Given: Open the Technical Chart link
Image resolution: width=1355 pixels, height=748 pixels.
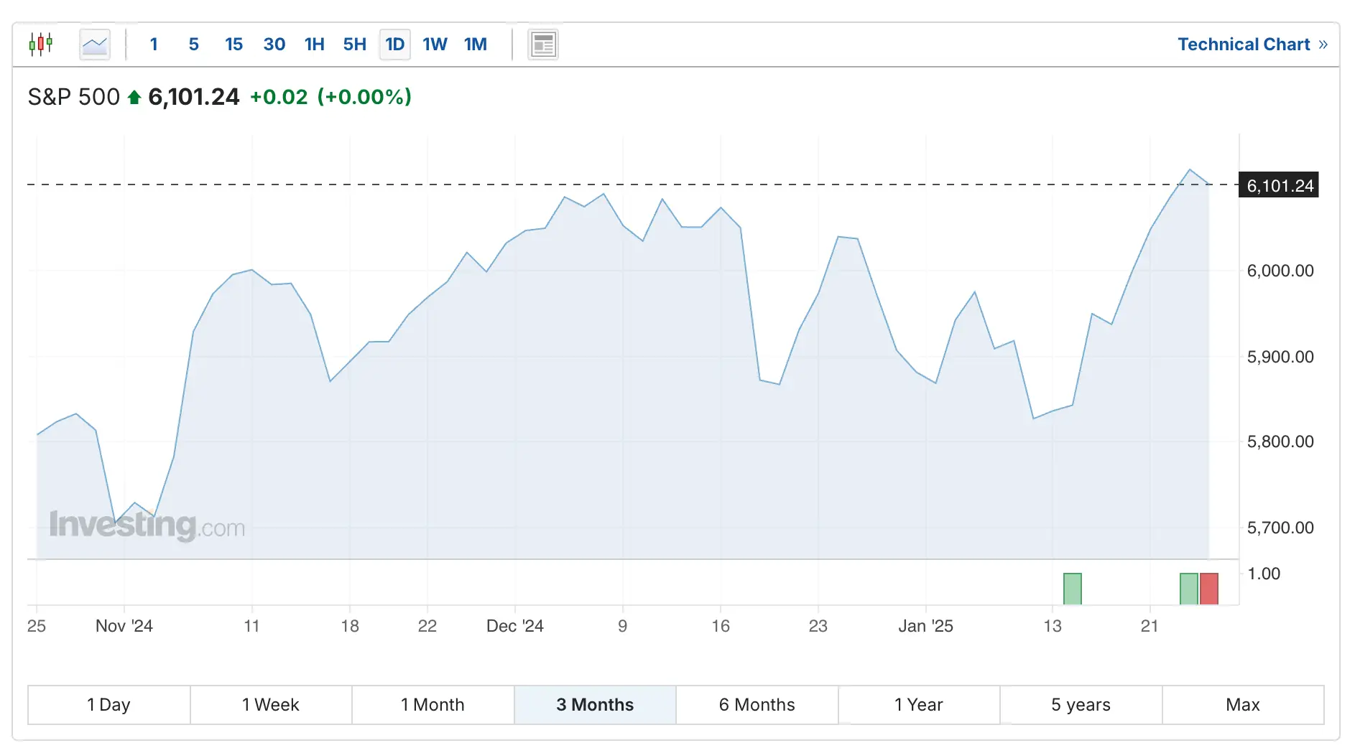Looking at the screenshot, I should pos(1252,45).
